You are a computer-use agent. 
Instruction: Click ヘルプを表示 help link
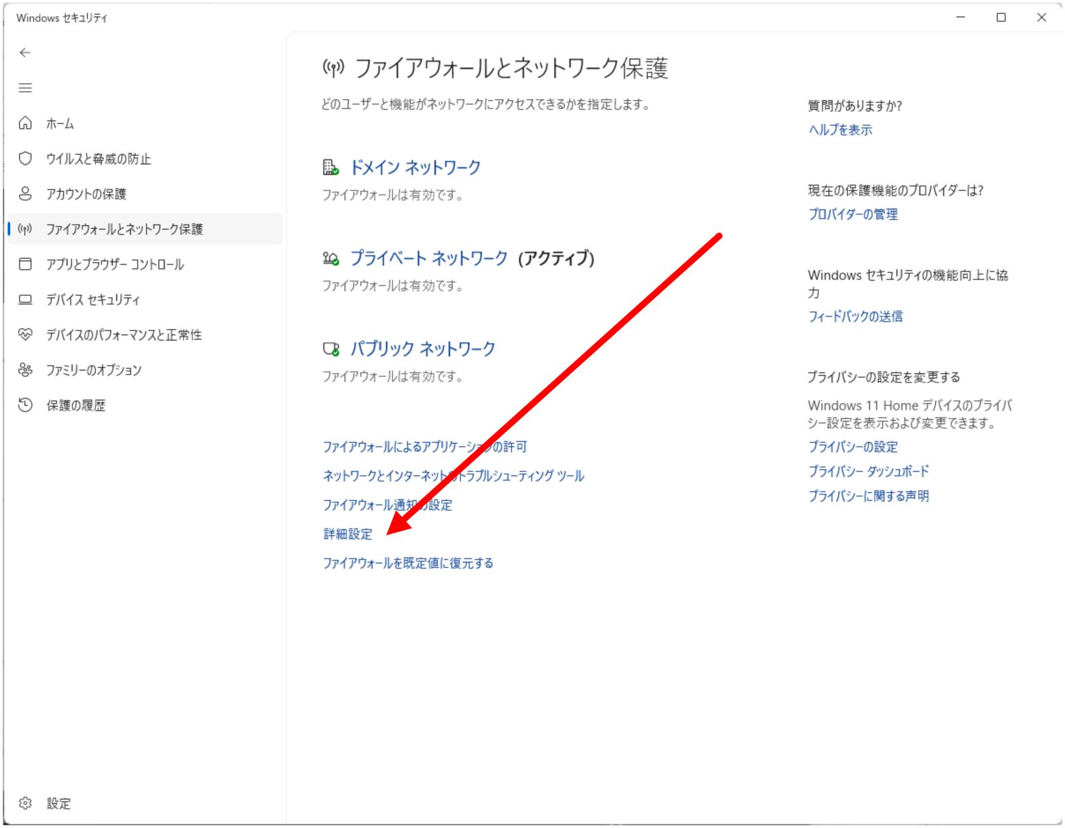point(840,130)
